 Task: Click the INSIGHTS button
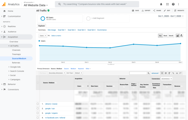tap(179, 10)
